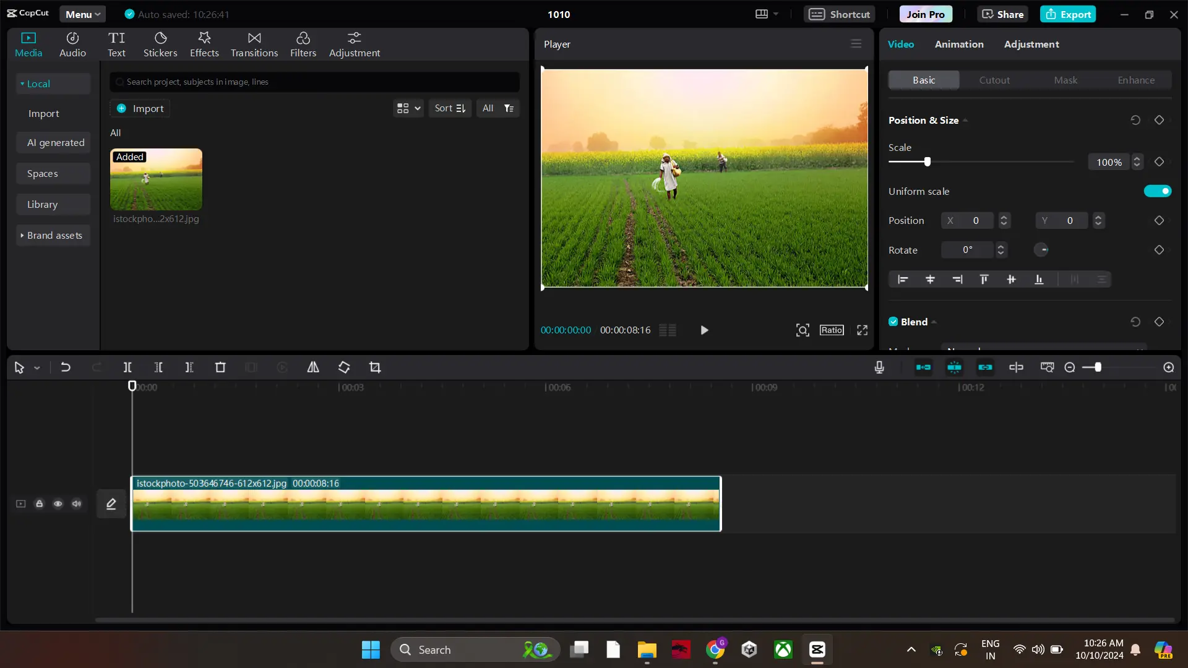This screenshot has width=1188, height=668.
Task: Click the Mirror flip icon
Action: point(313,367)
